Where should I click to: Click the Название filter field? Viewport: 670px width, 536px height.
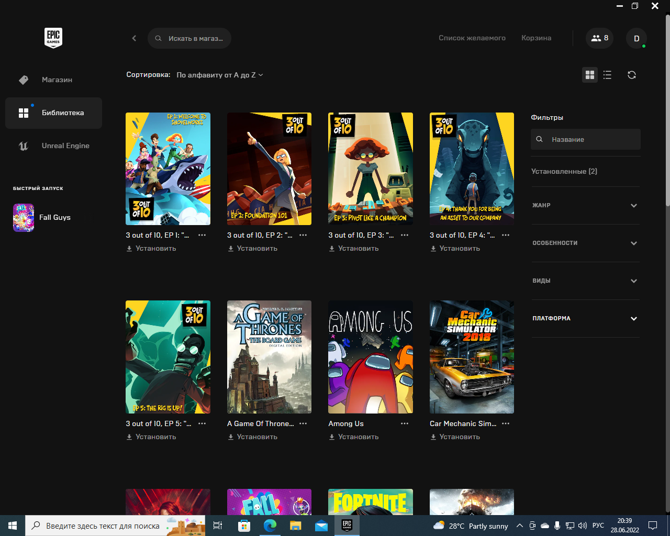pos(586,139)
